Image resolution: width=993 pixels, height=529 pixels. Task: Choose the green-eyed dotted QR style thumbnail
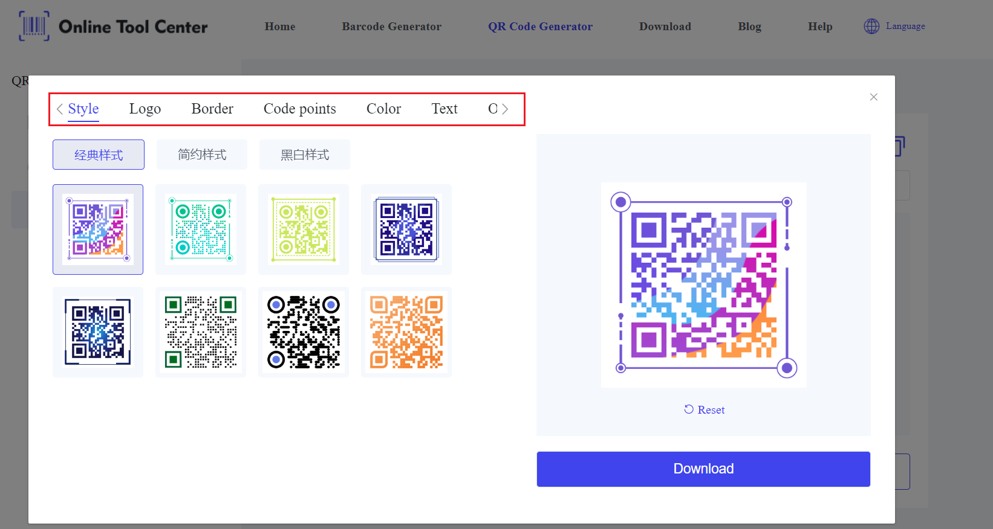click(201, 332)
